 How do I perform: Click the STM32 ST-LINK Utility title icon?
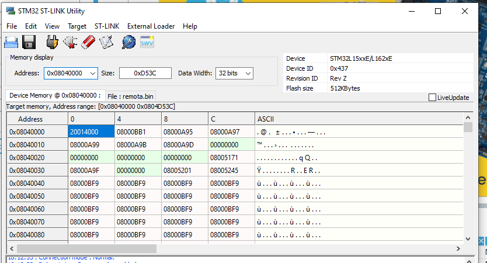click(11, 11)
